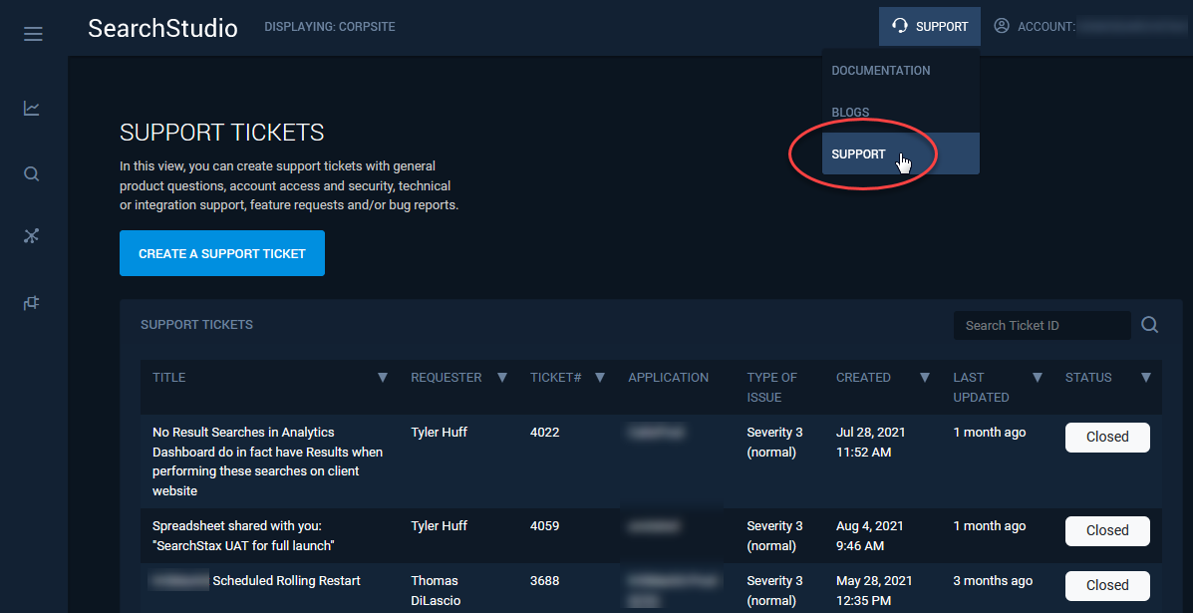This screenshot has height=613, width=1193.
Task: Click the Closed status button for ticket 4059
Action: tap(1107, 530)
